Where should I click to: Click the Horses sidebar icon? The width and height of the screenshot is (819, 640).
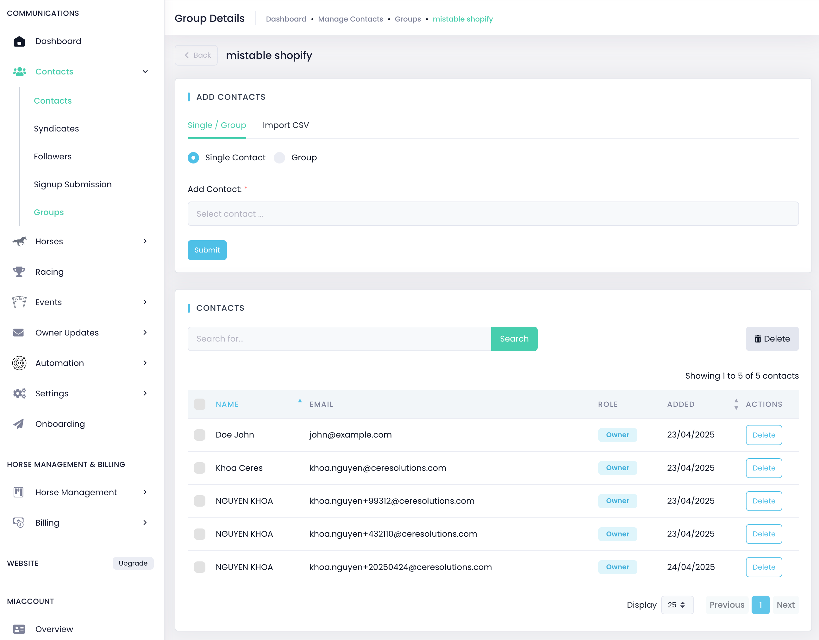point(19,241)
